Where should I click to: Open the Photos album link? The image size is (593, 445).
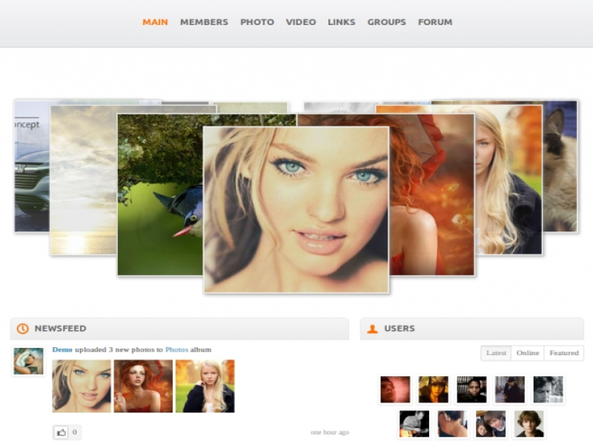coord(176,350)
